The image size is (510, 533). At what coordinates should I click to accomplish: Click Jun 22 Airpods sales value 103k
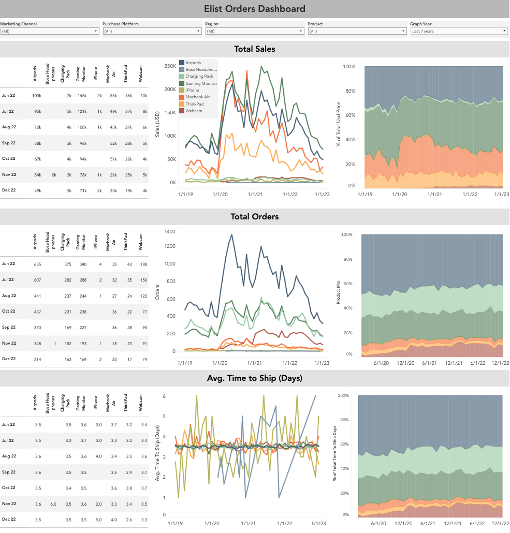coord(37,96)
